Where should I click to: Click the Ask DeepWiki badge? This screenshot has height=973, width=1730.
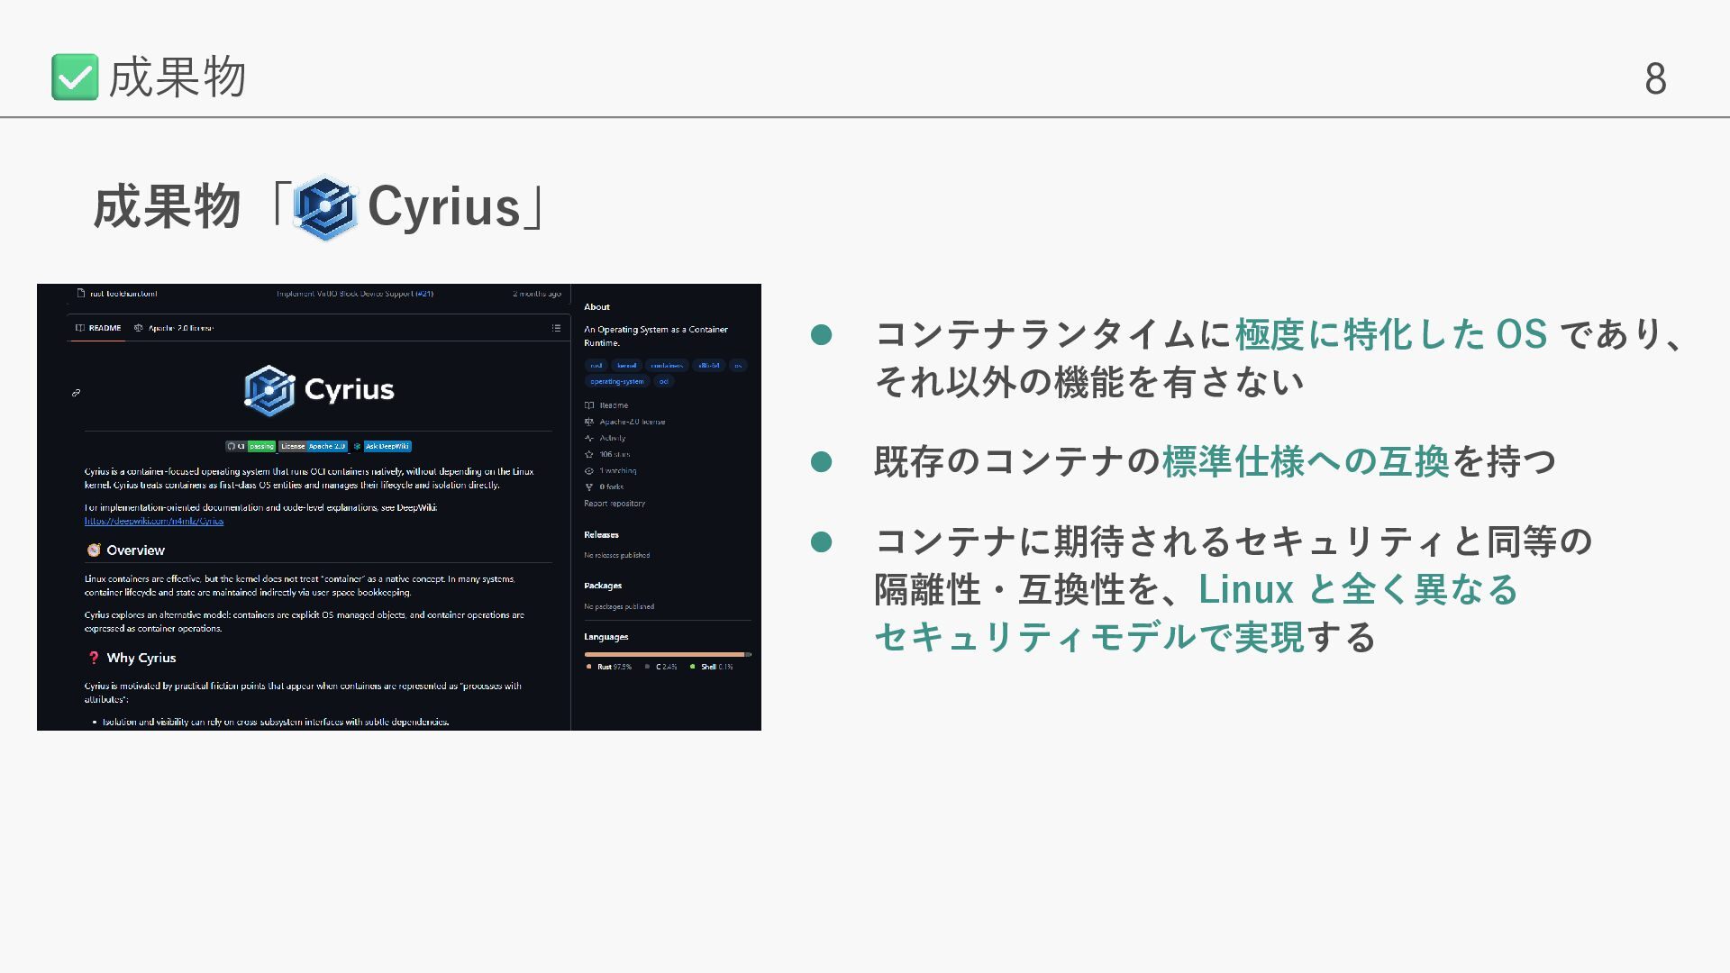[x=387, y=446]
